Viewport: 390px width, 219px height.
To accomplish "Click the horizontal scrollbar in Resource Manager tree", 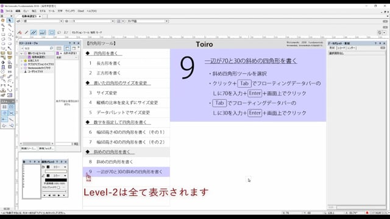I will [x=37, y=144].
